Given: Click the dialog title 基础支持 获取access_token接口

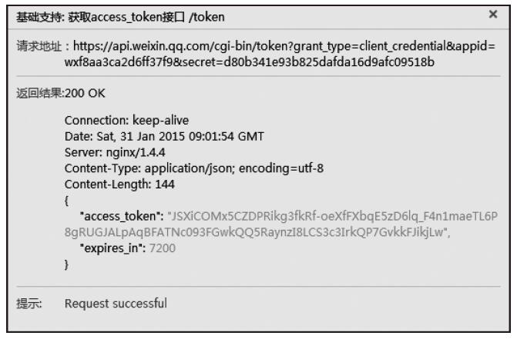Looking at the screenshot, I should pyautogui.click(x=120, y=17).
